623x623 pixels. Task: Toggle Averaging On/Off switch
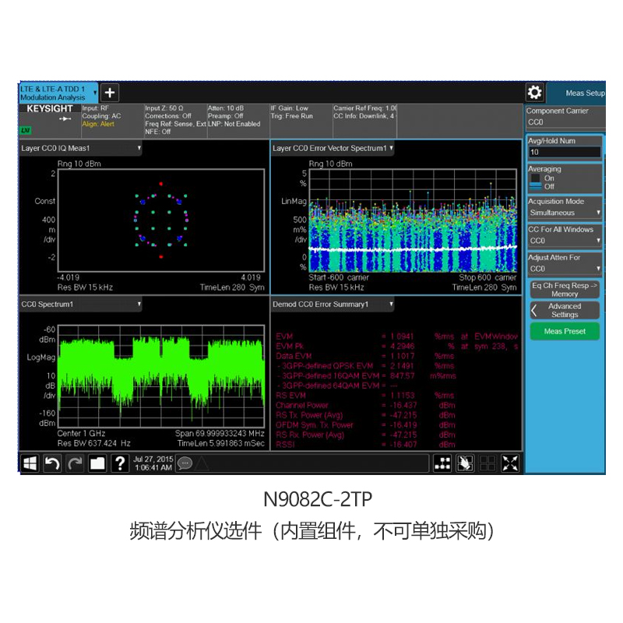536,182
